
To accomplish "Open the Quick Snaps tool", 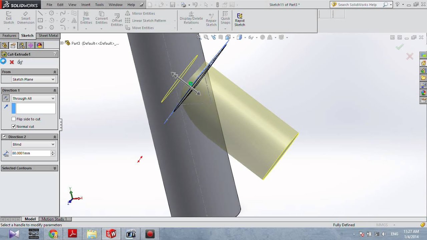I will tap(226, 18).
